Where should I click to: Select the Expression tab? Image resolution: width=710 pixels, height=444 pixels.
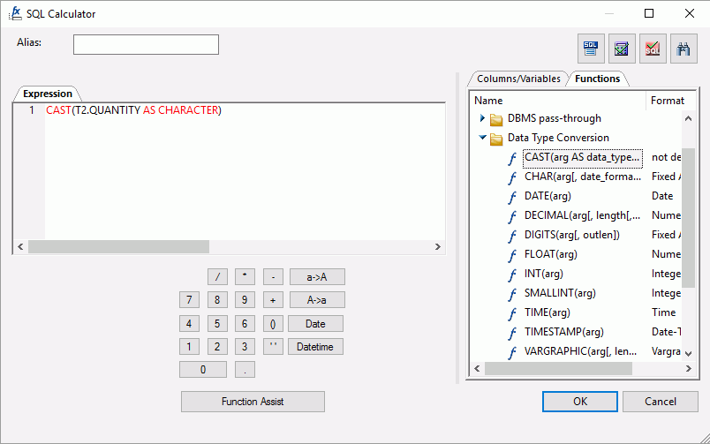pyautogui.click(x=48, y=94)
